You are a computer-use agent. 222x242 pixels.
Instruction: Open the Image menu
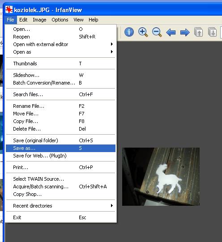[39, 20]
